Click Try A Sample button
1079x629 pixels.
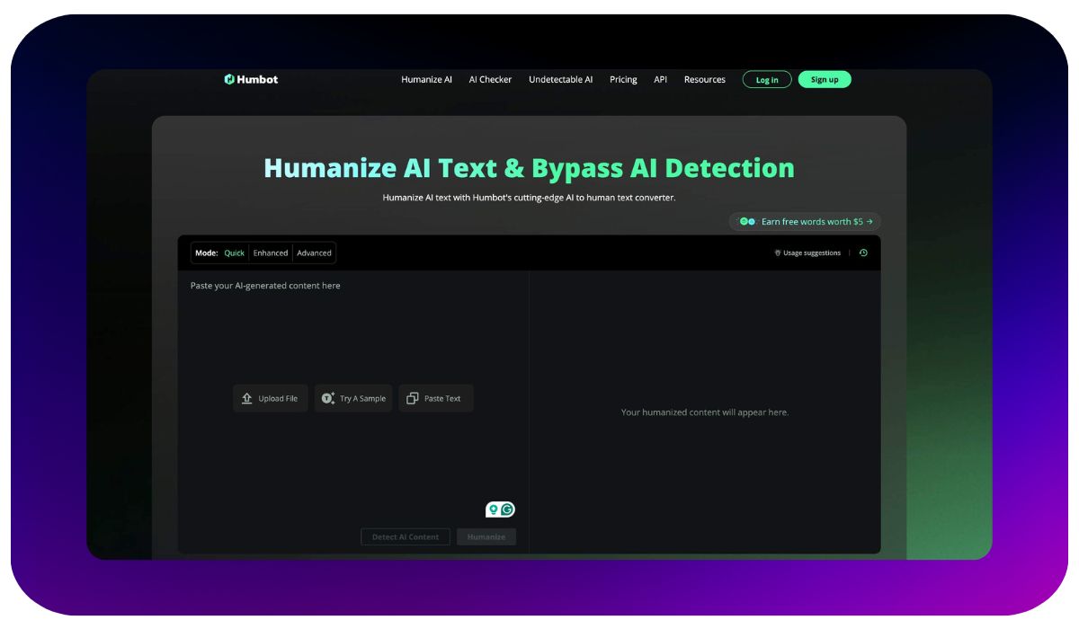pos(353,398)
